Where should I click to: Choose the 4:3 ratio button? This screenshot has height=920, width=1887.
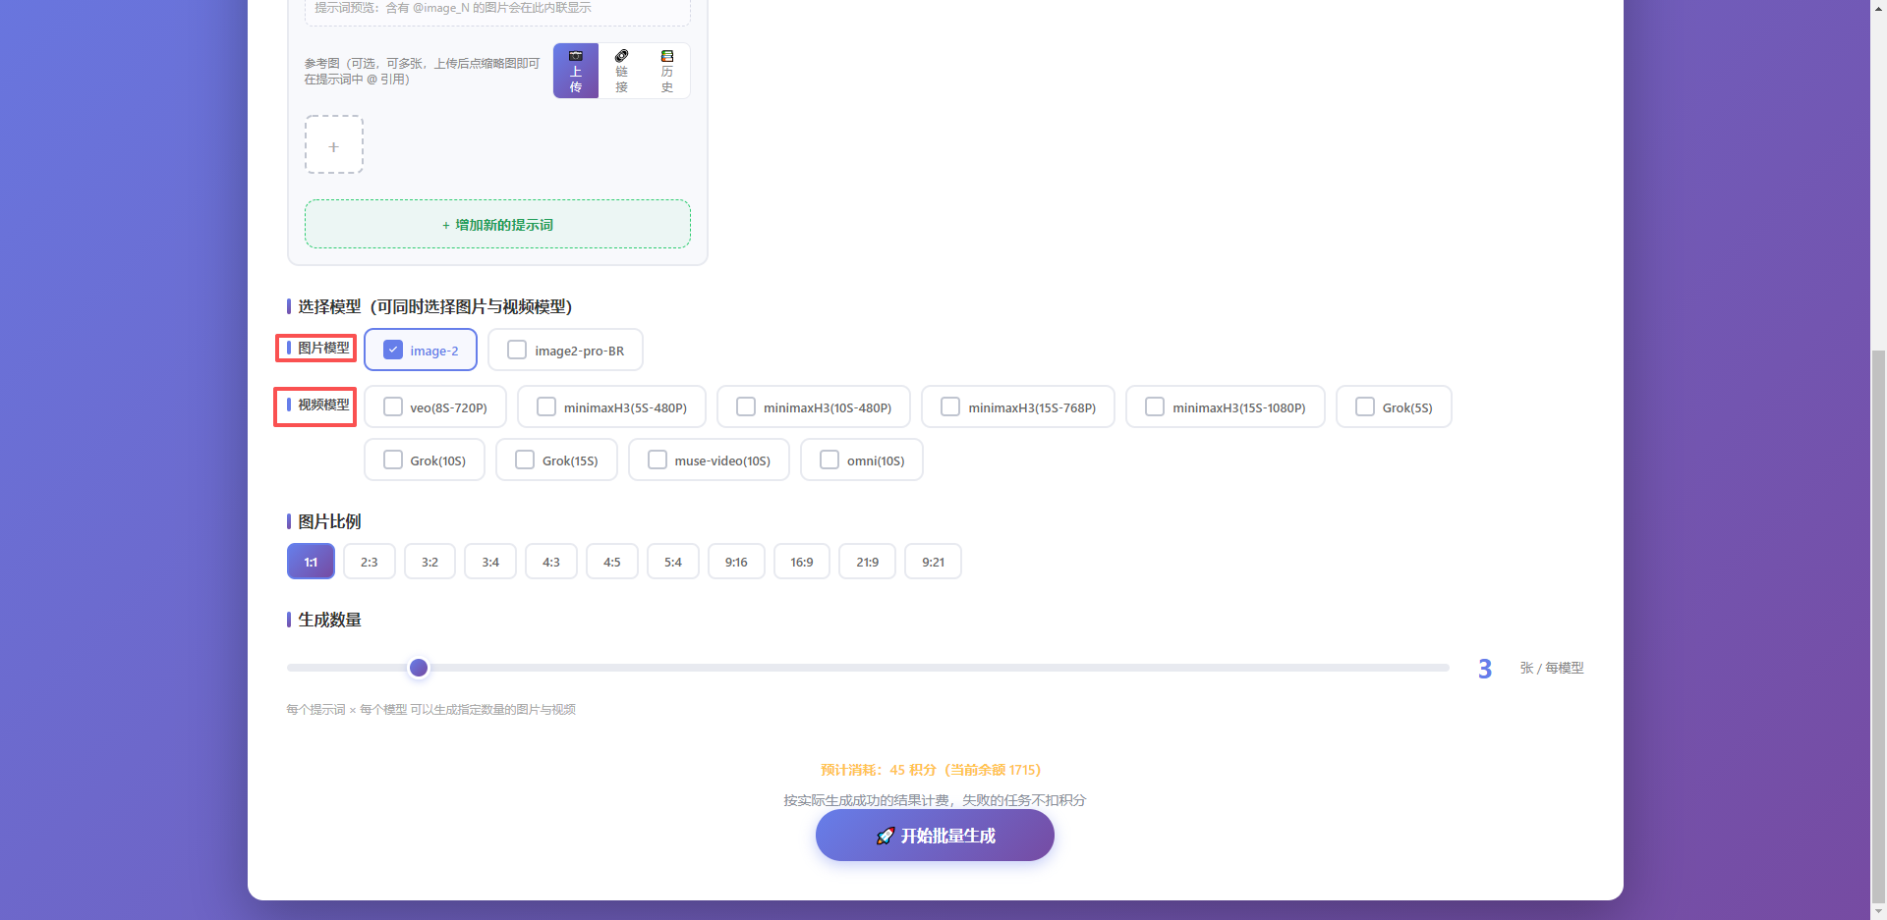pos(551,562)
